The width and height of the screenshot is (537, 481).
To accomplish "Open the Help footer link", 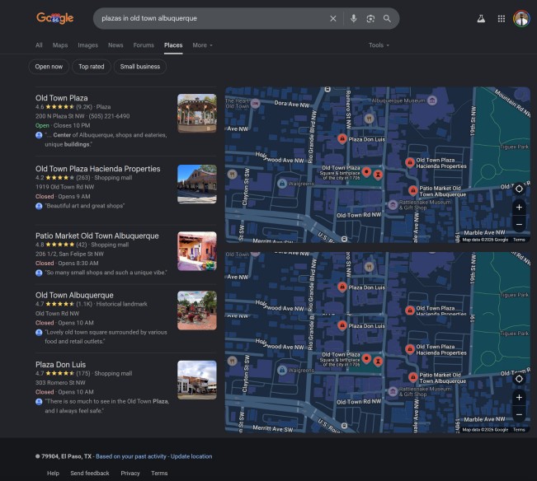I will 53,473.
